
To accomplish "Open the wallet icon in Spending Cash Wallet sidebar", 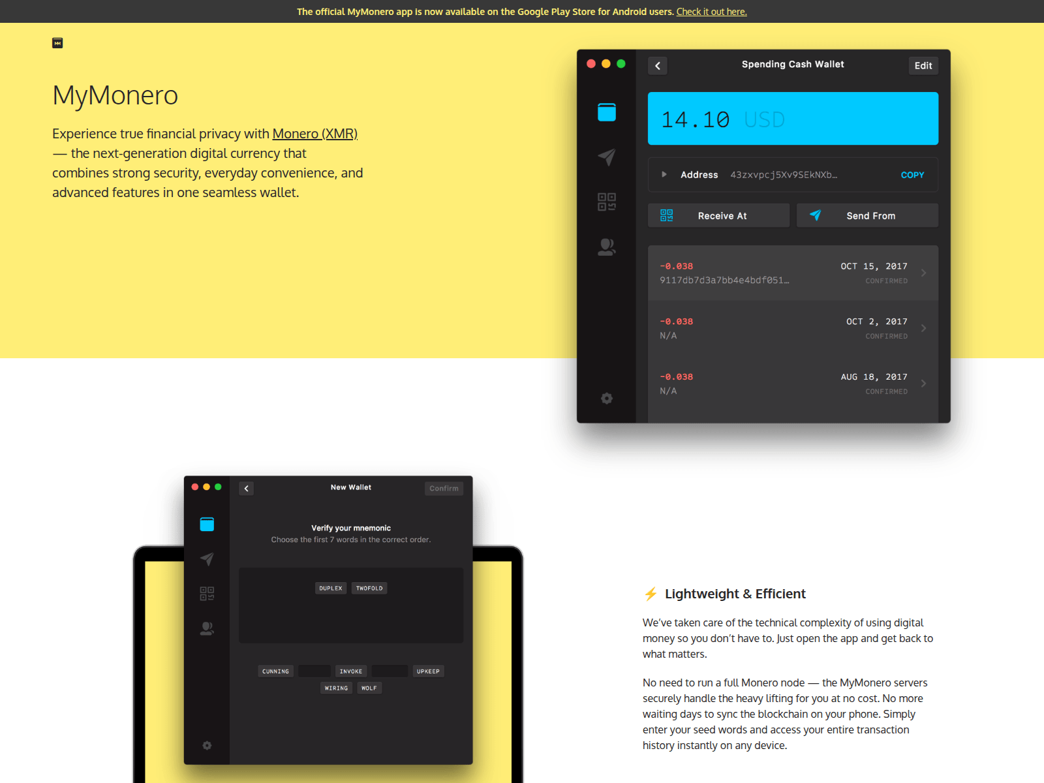I will click(x=607, y=112).
